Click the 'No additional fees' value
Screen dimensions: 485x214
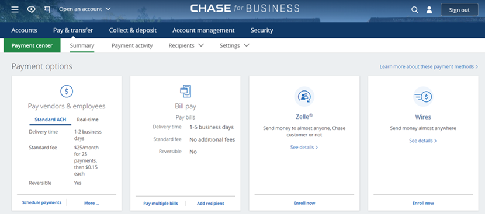pos(212,139)
